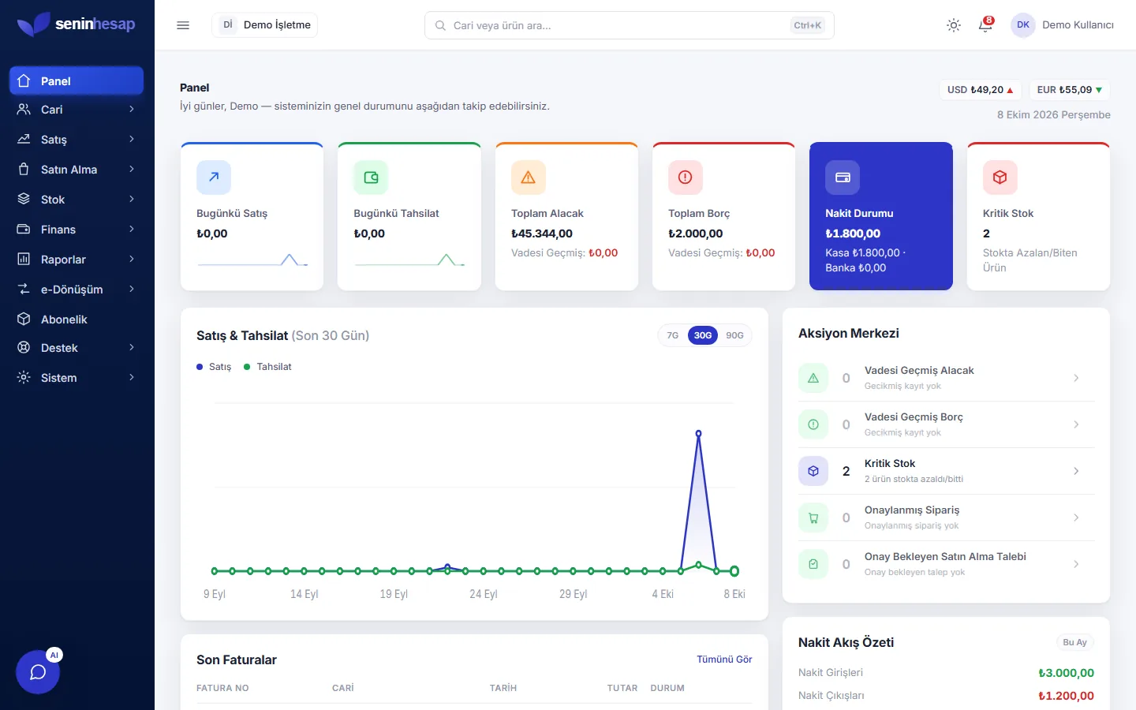Open the Panel sidebar item

pos(77,81)
